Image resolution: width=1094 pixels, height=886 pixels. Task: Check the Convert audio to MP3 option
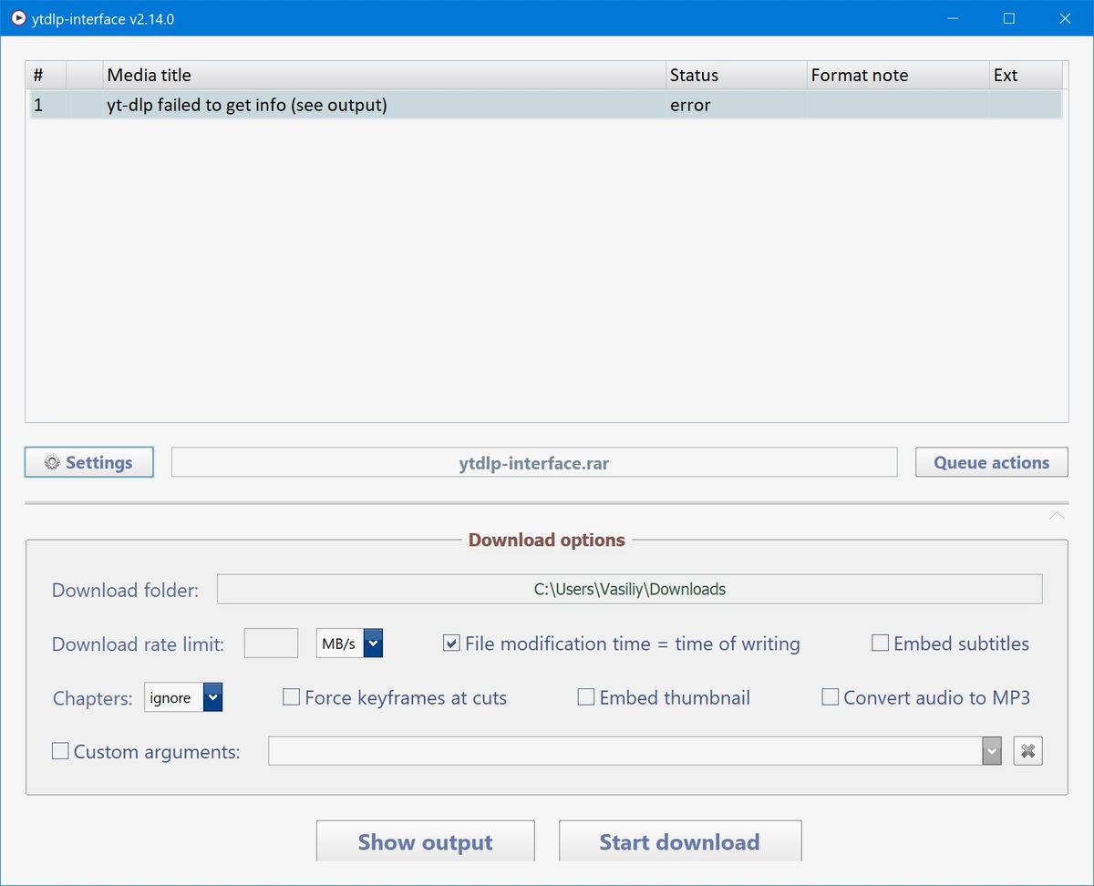(x=831, y=698)
